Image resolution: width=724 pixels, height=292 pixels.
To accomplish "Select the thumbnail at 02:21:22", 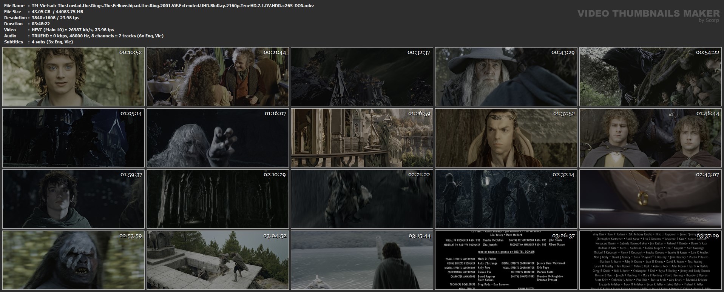I will [x=362, y=199].
